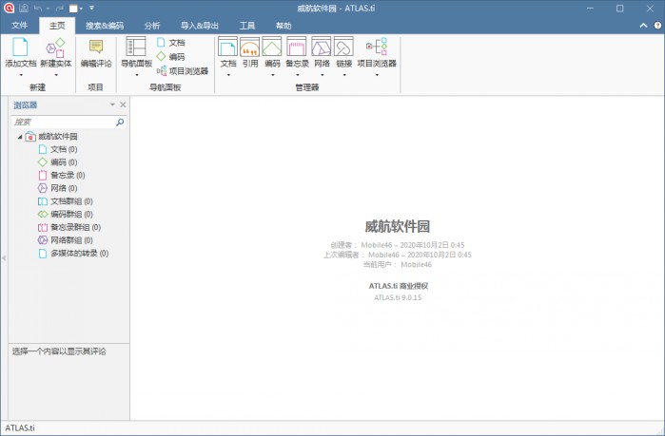Screen dimensions: 665x436
Task: Expand the dropdown under 新建实体
Action: pyautogui.click(x=56, y=75)
